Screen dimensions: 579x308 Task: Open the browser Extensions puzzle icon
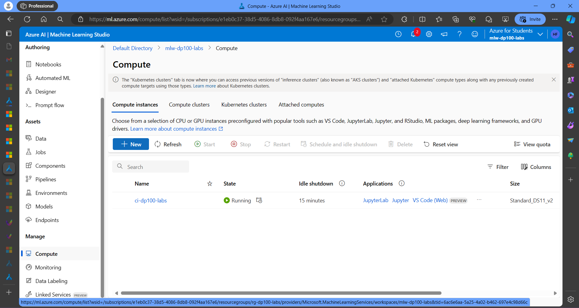coord(404,19)
